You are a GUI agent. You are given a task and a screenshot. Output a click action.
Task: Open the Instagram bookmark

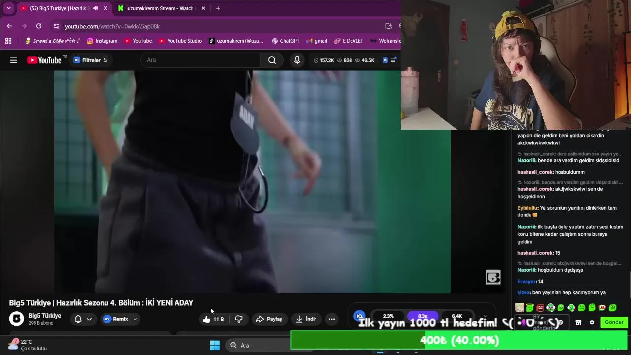point(102,41)
